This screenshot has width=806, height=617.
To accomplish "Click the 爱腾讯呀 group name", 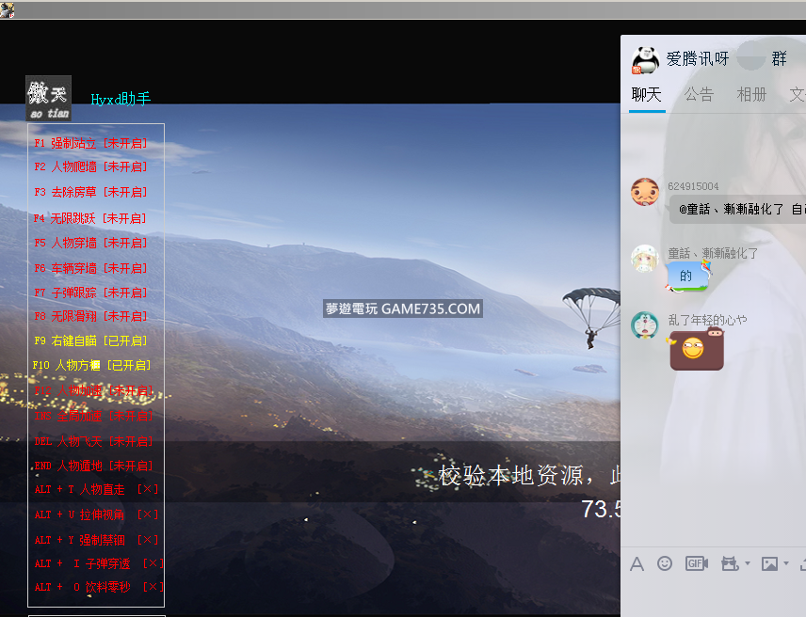I will (698, 58).
